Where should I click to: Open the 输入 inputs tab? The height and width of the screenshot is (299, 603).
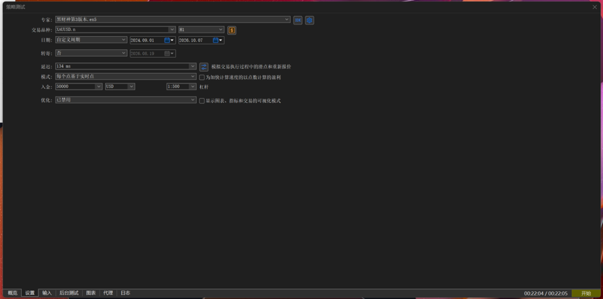47,293
